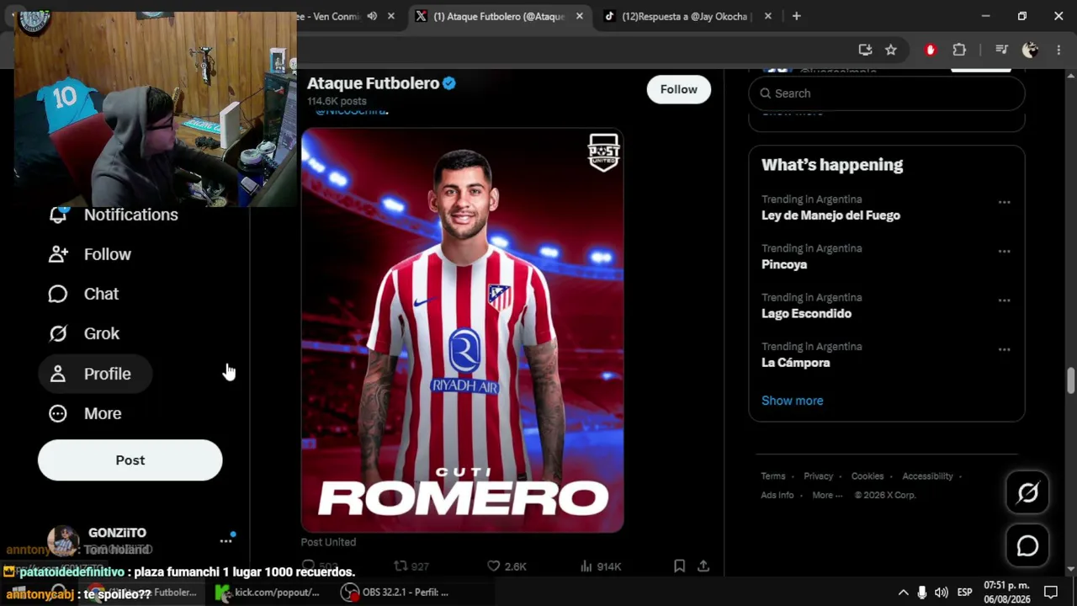Close the Respuesta a @Jay Okocha tab

767,16
